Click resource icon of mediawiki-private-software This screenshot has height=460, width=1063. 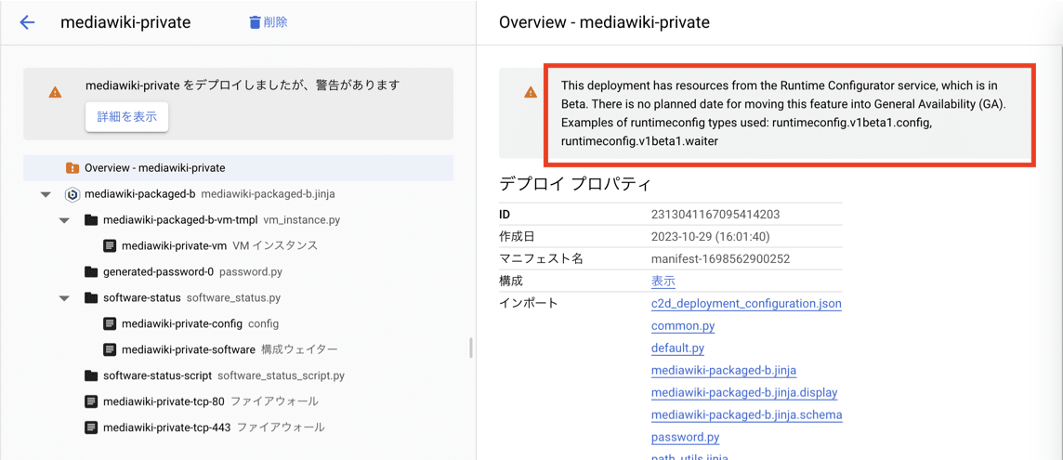point(110,349)
